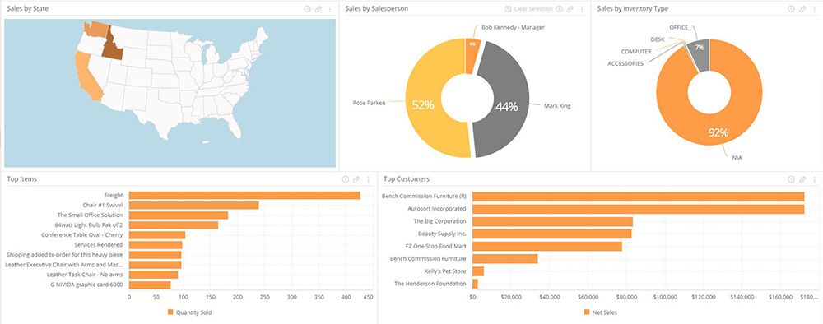Select Rose Parken's 52% donut slice
The image size is (823, 324).
pos(423,105)
